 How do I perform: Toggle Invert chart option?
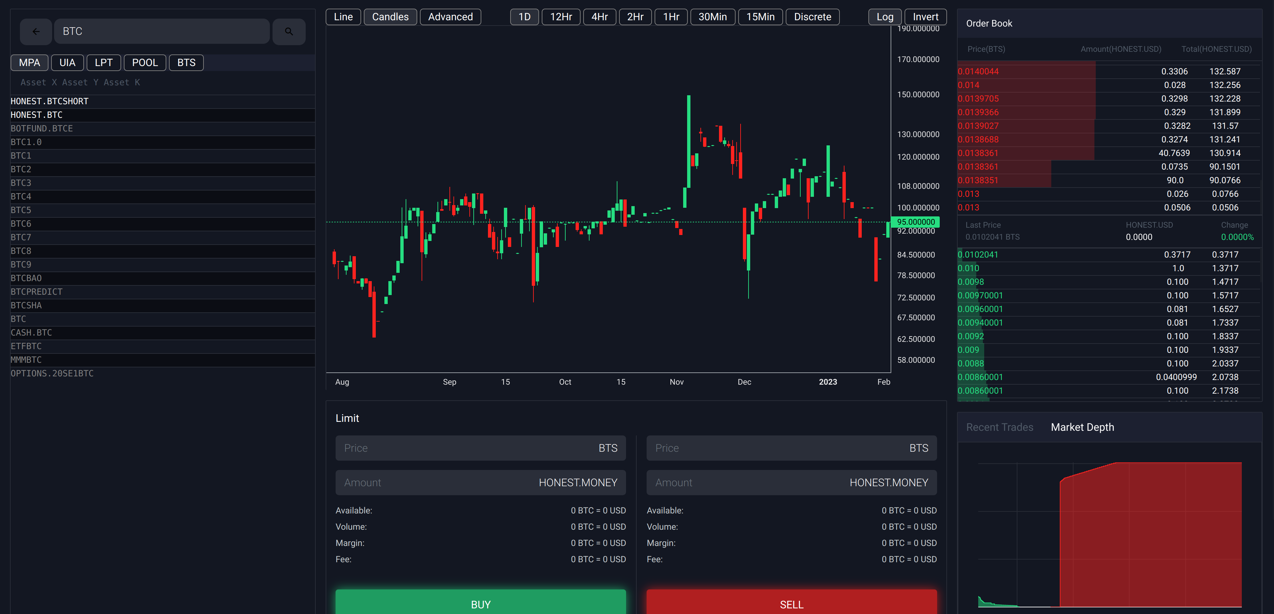(x=925, y=17)
